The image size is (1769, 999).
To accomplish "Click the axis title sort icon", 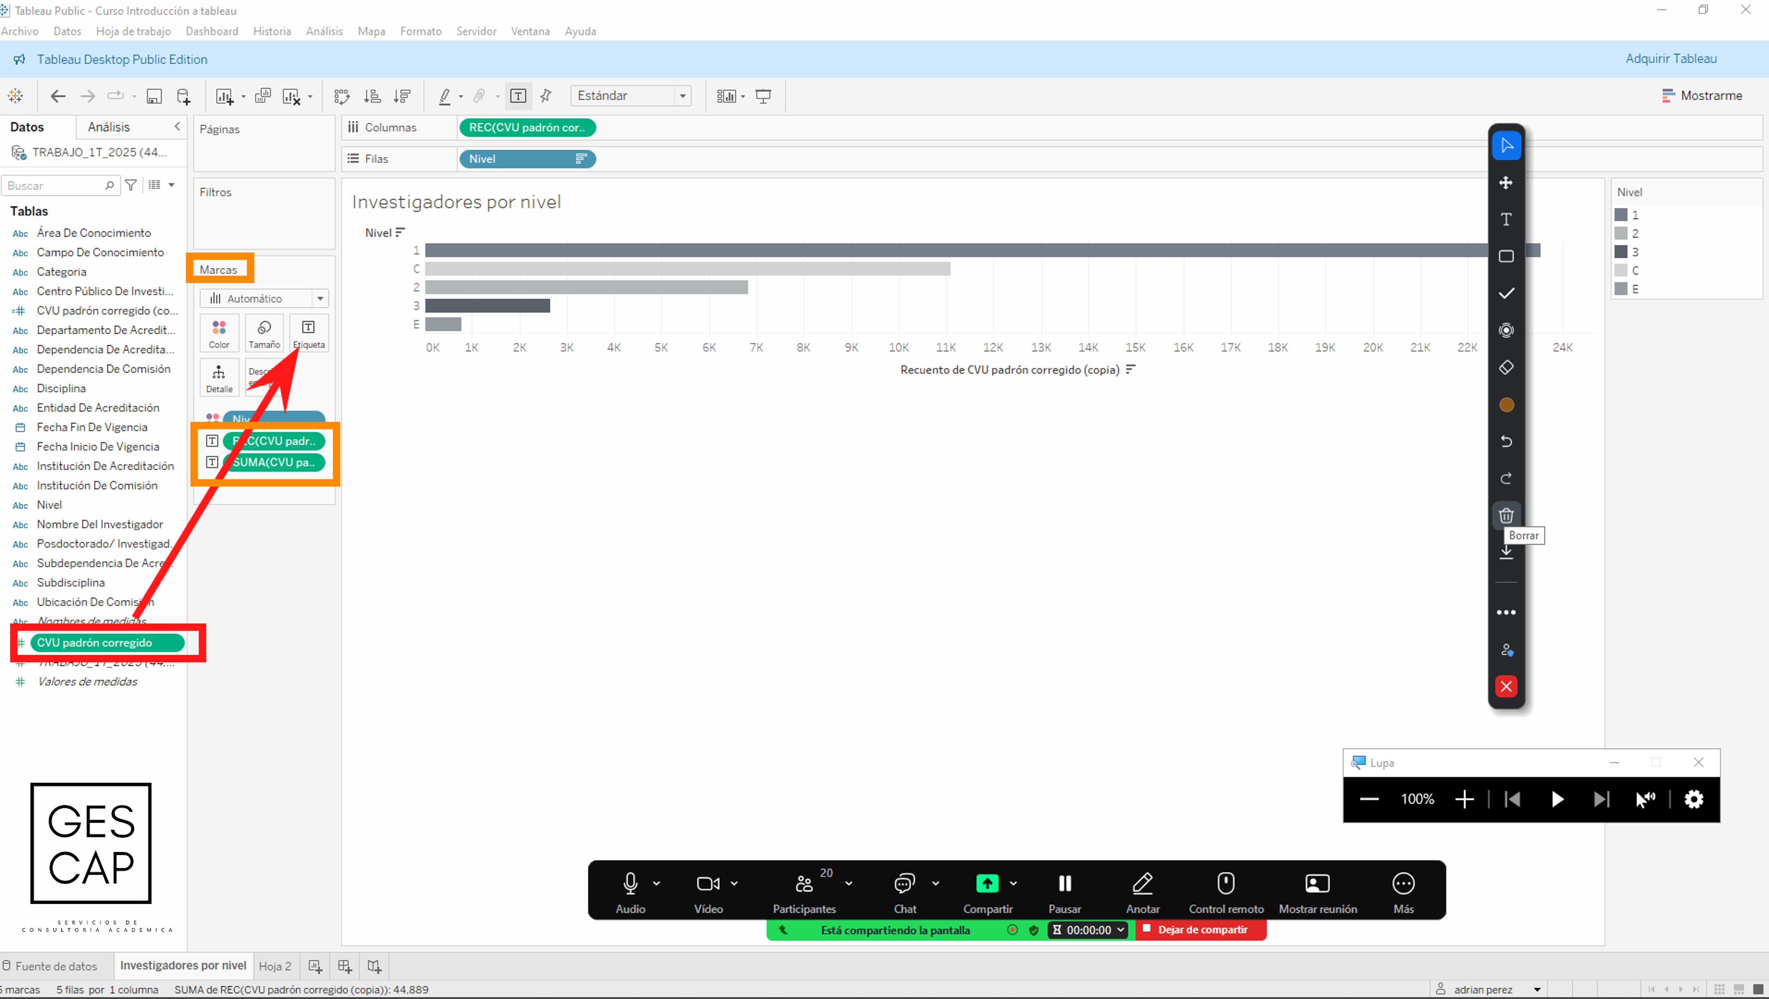I will tap(1130, 370).
